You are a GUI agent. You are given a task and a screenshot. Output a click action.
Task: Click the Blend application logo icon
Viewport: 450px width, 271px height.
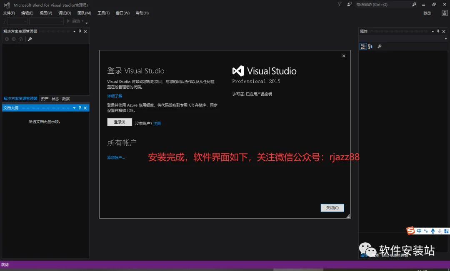pos(7,5)
